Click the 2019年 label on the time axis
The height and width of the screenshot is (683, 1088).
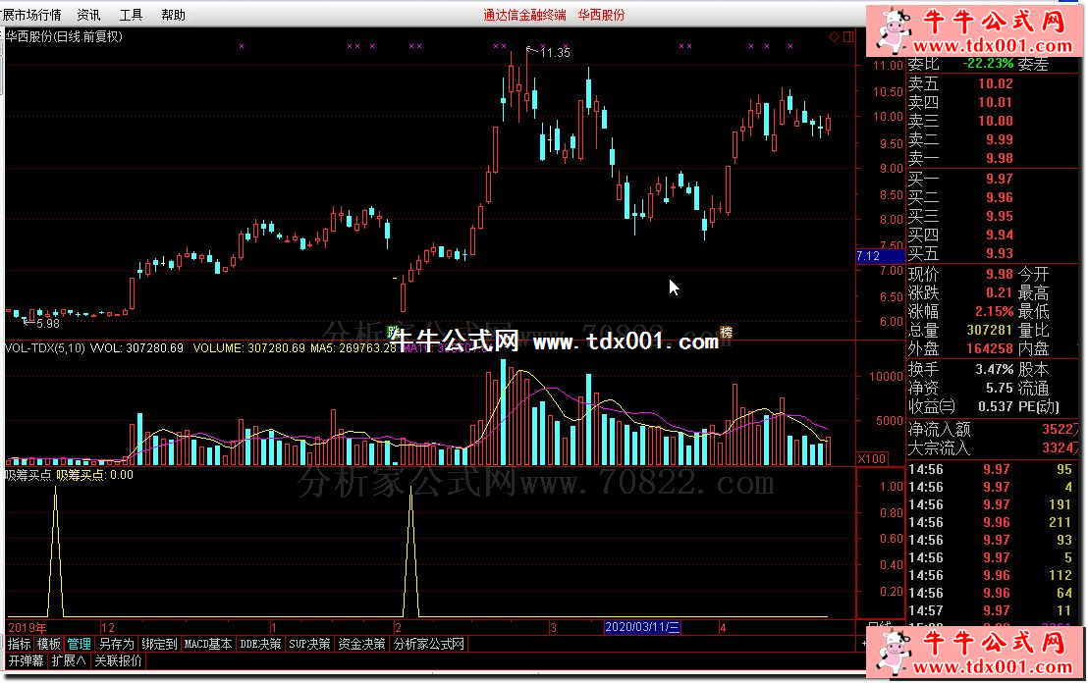[x=27, y=627]
